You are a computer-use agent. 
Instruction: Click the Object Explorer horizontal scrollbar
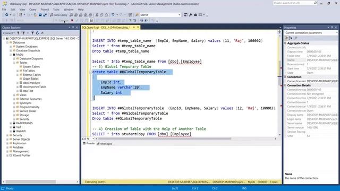[31, 181]
